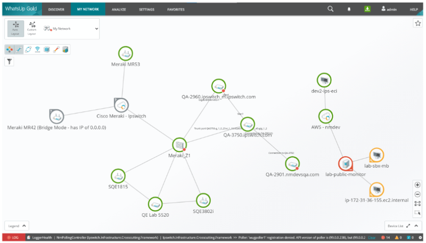Select the Meraki MR53 device node
Viewport: 426px width, 243px height.
pos(126,53)
